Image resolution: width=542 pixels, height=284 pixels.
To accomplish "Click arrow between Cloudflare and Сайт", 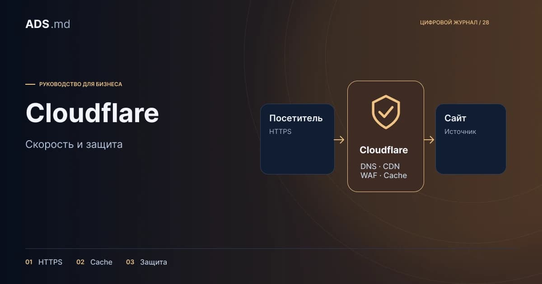I will (x=429, y=140).
